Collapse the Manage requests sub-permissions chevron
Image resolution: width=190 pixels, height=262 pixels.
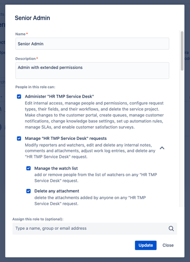click(x=162, y=148)
